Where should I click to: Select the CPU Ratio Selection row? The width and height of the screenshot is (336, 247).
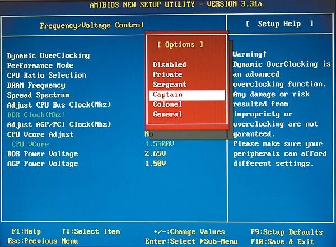coord(46,75)
